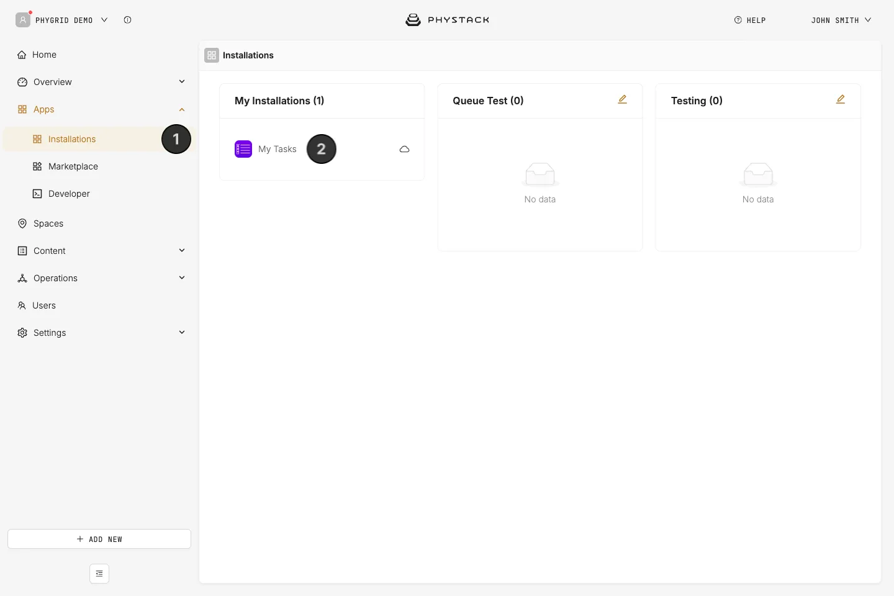Click the Queue Test (0) heading
The width and height of the screenshot is (894, 596).
tap(488, 101)
